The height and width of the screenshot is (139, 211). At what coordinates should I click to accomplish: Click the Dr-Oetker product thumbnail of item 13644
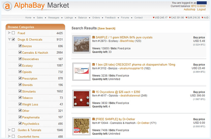(x=81, y=126)
